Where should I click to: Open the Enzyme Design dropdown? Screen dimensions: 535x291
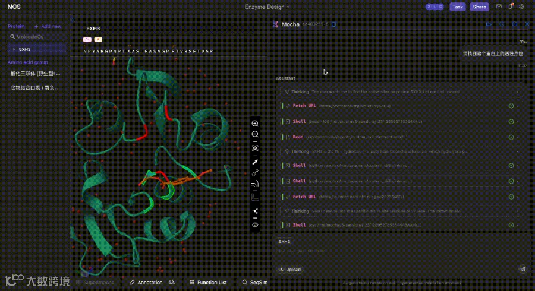[267, 7]
